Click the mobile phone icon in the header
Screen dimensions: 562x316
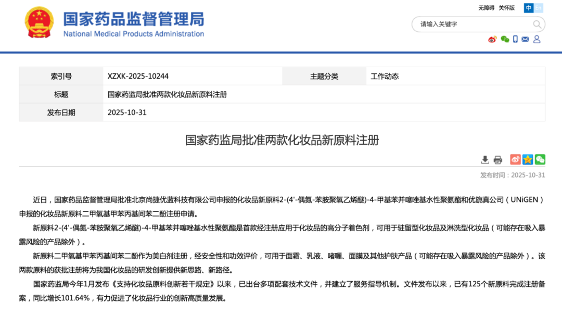click(515, 40)
